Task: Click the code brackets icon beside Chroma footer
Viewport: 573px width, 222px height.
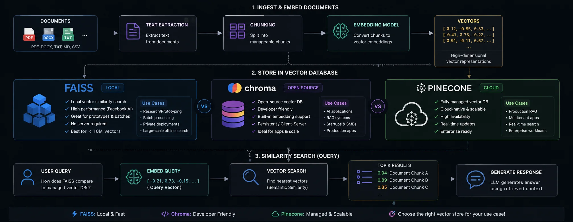Action: (x=165, y=214)
